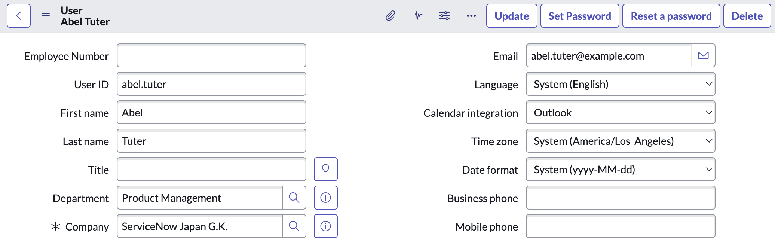Click inside the Employee Number field

[211, 55]
